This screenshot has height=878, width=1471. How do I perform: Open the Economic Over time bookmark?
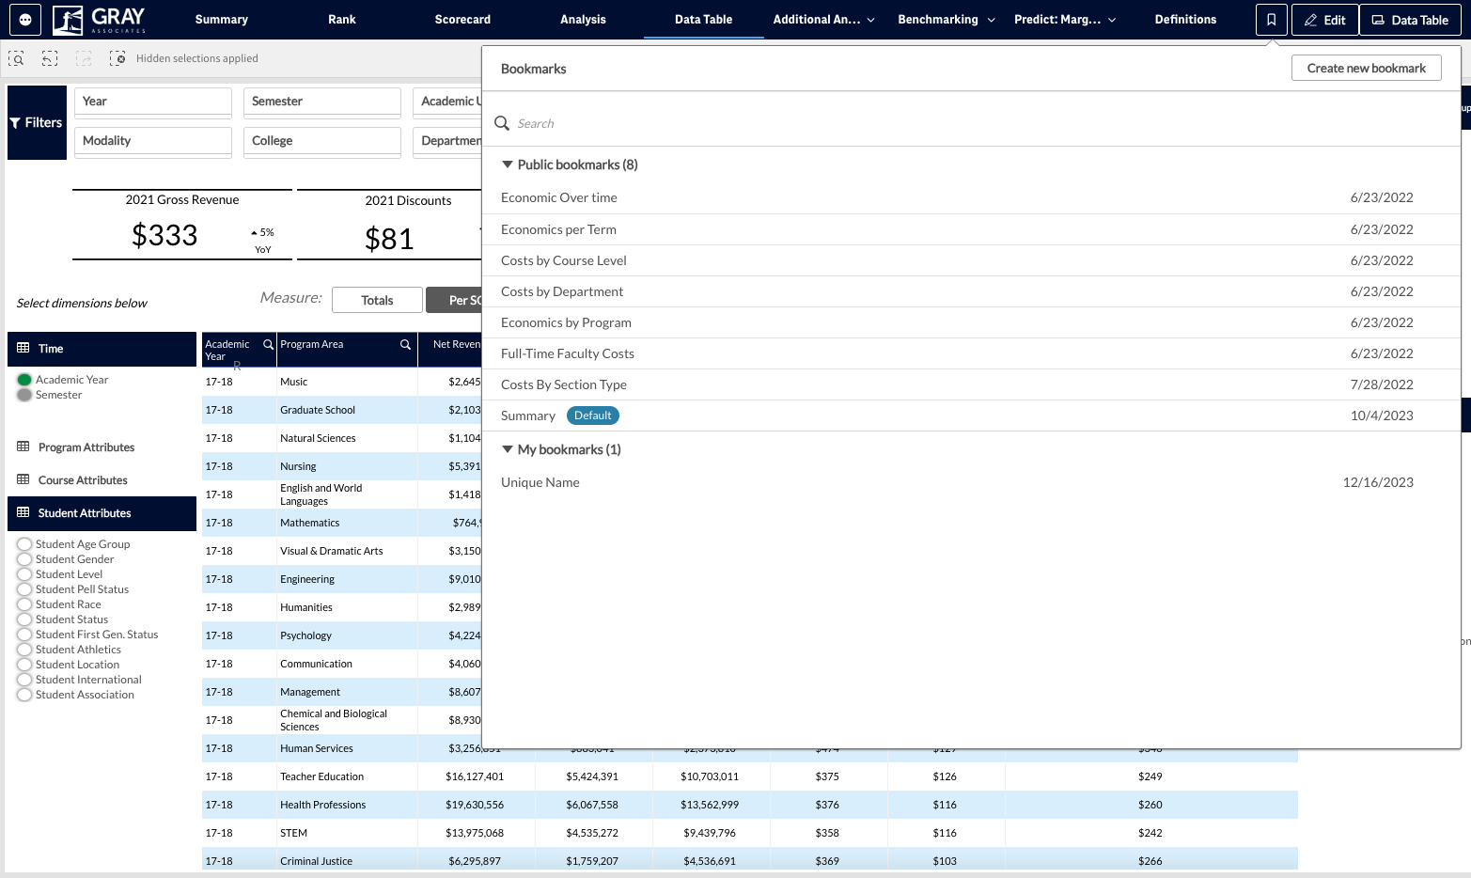pyautogui.click(x=971, y=197)
